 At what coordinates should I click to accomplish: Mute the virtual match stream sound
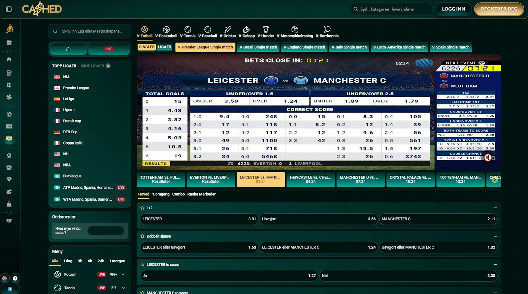click(488, 158)
